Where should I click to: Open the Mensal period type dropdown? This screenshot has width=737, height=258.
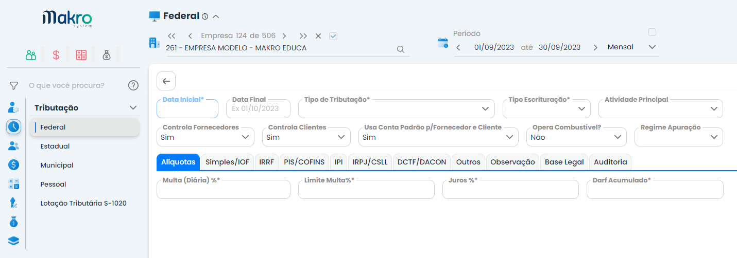pos(631,47)
